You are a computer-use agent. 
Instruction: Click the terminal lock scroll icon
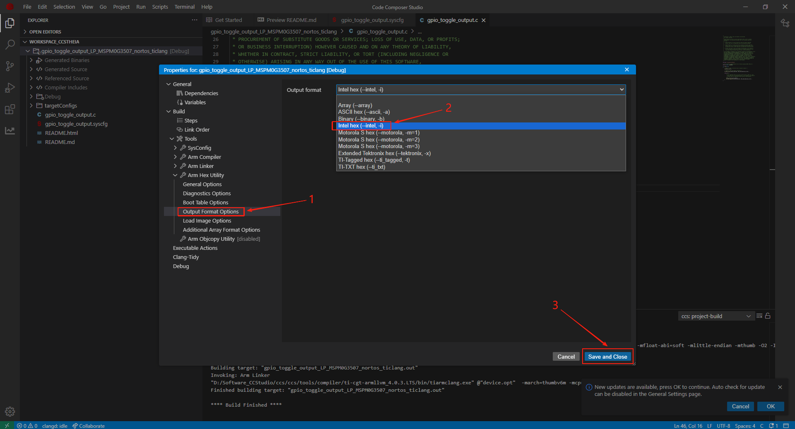pyautogui.click(x=768, y=316)
